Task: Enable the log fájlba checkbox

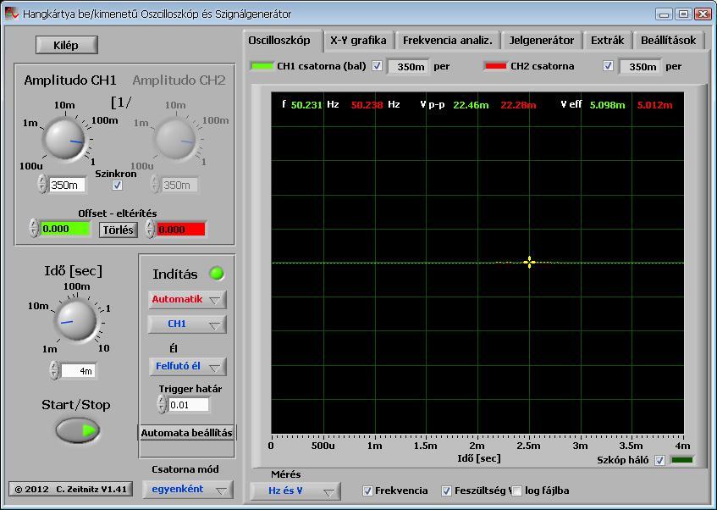Action: [x=516, y=491]
